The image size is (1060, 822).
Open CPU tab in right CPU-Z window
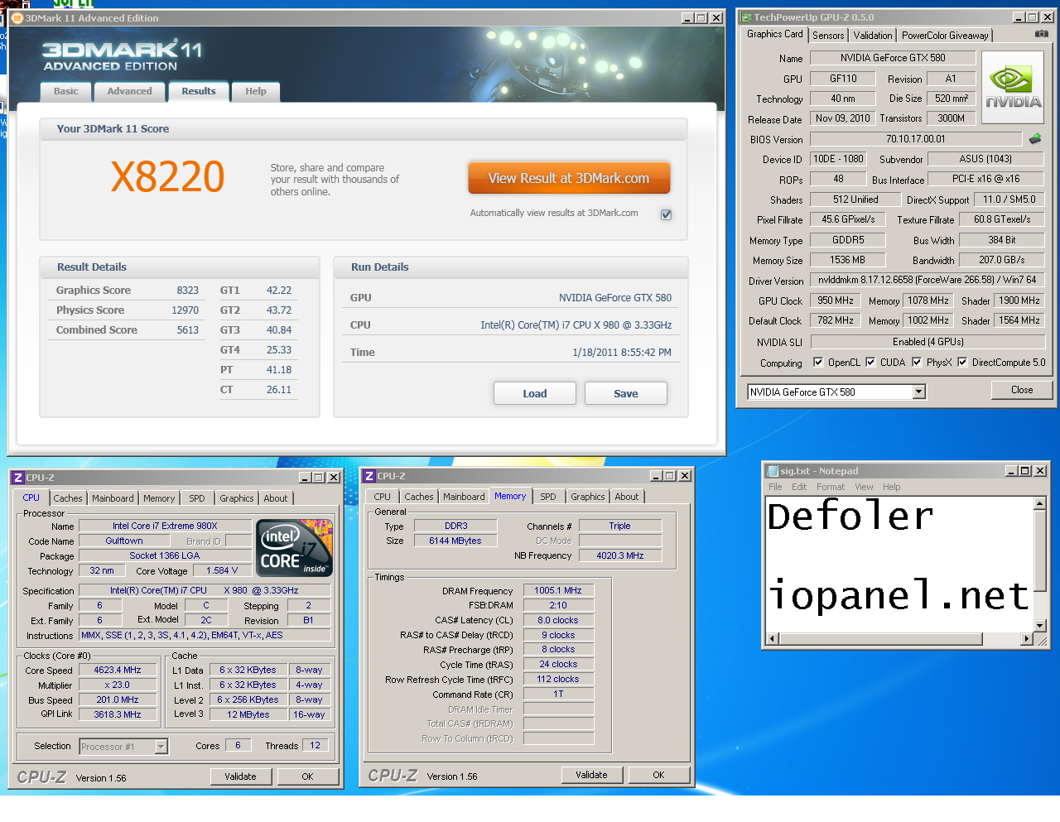tap(383, 497)
